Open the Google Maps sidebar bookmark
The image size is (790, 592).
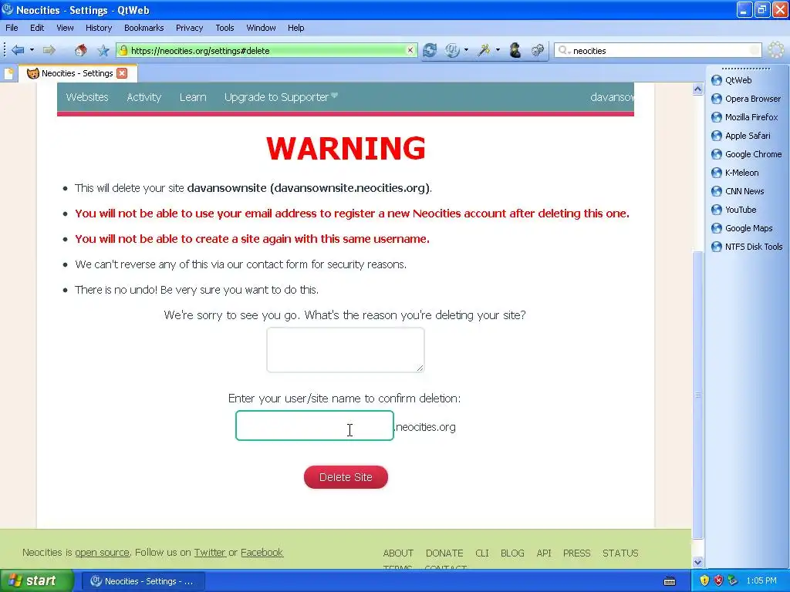tap(741, 228)
